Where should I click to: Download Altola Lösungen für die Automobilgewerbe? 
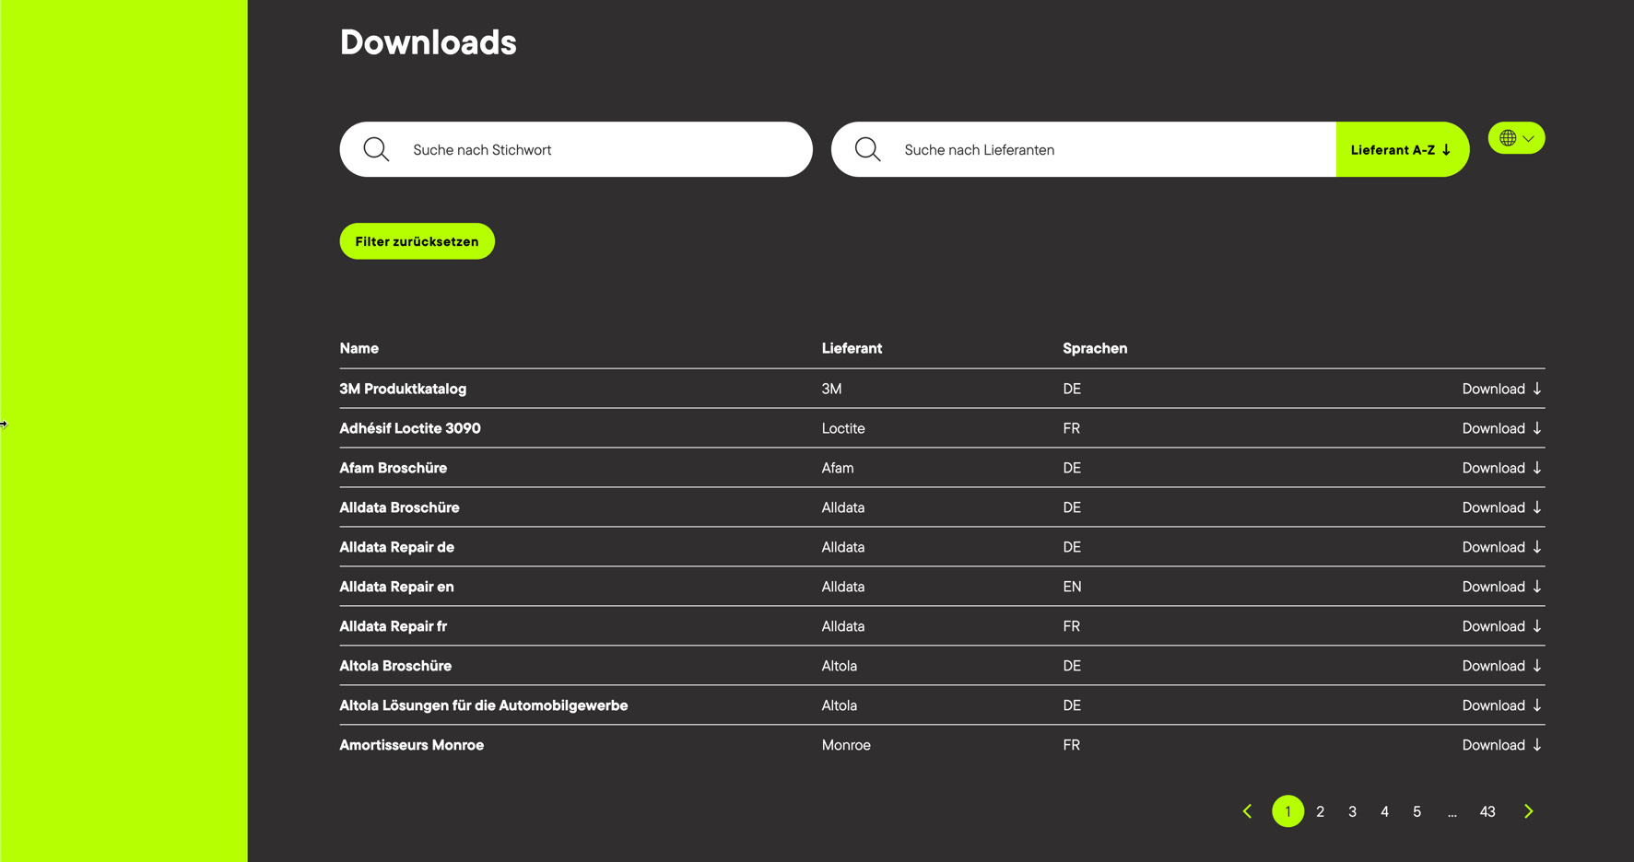[1501, 705]
